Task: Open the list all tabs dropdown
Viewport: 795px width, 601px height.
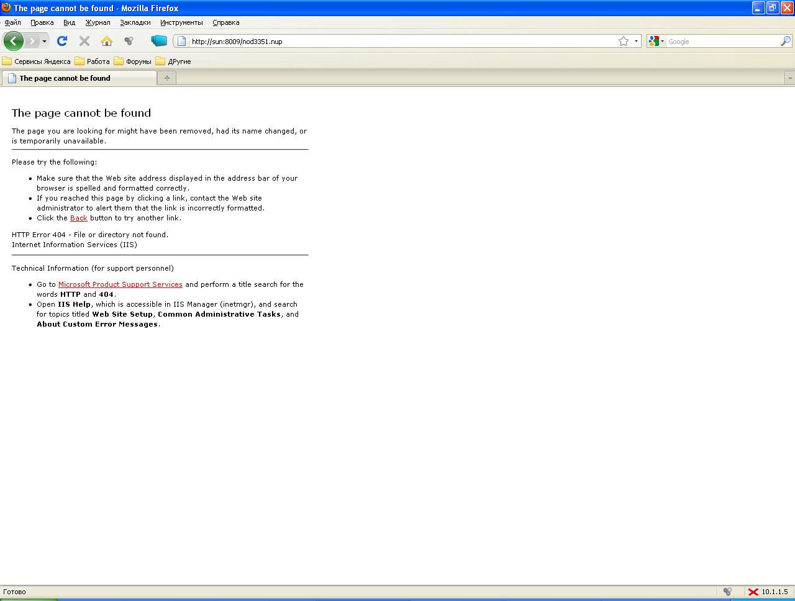Action: (x=789, y=78)
